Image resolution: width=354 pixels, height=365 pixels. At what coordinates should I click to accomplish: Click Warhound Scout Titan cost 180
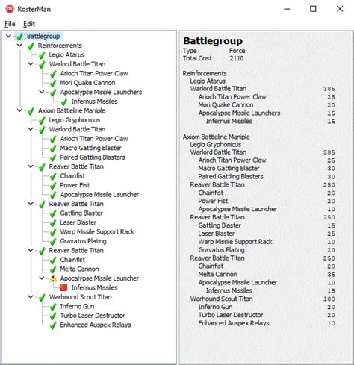click(329, 299)
